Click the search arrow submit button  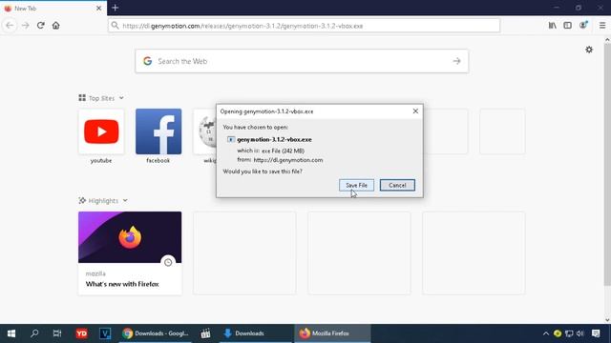pos(456,61)
